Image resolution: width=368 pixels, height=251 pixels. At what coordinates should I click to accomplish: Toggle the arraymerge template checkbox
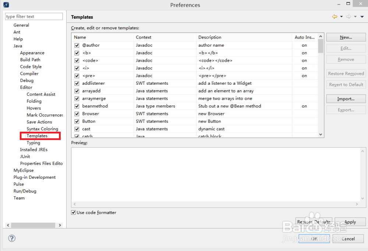[x=77, y=99]
